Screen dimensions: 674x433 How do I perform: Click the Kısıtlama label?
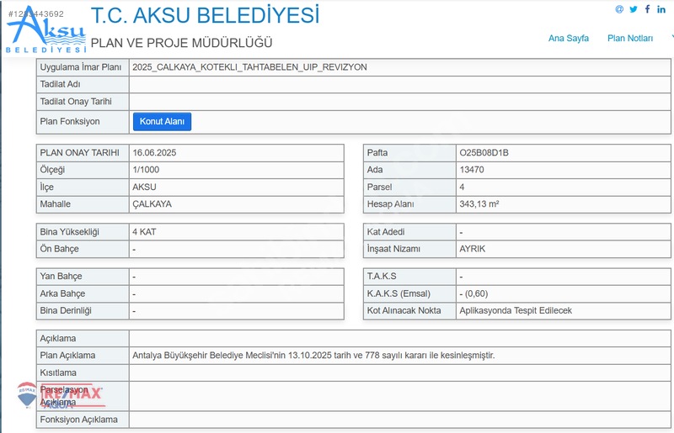click(x=58, y=373)
